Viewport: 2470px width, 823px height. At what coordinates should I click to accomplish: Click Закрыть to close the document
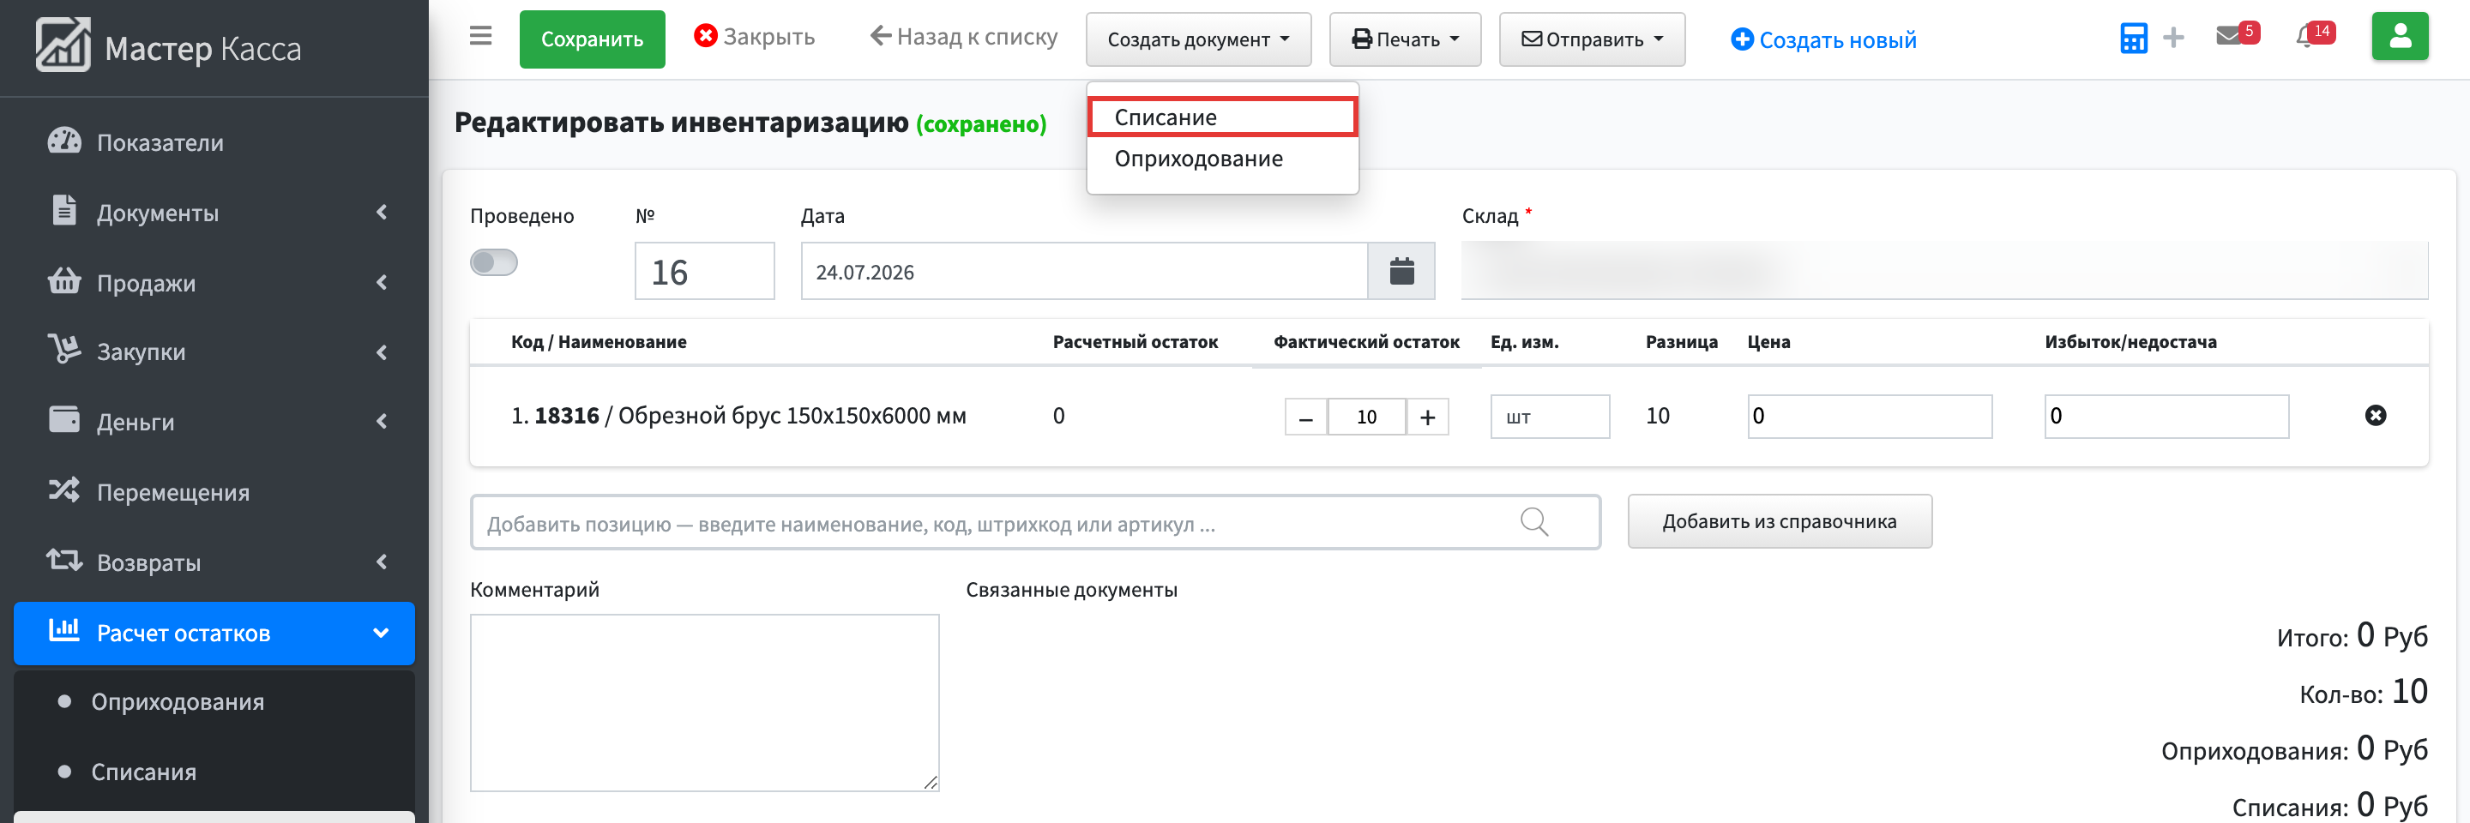point(754,36)
